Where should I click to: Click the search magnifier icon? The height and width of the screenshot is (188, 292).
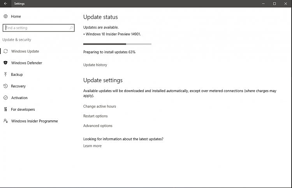click(71, 28)
